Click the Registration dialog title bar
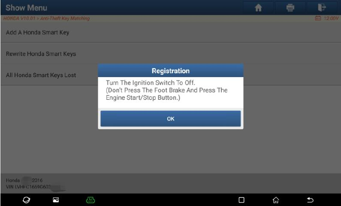341x206 pixels. [x=171, y=71]
